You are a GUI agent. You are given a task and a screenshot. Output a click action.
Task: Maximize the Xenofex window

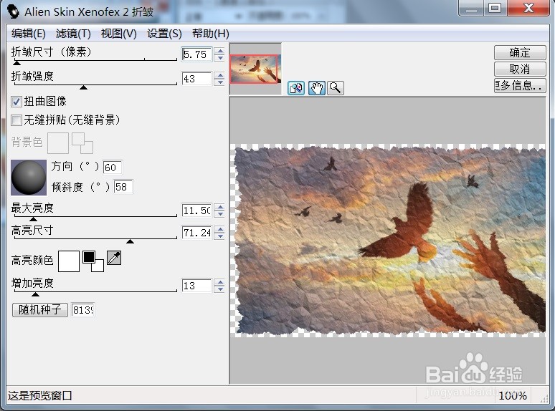pyautogui.click(x=495, y=8)
